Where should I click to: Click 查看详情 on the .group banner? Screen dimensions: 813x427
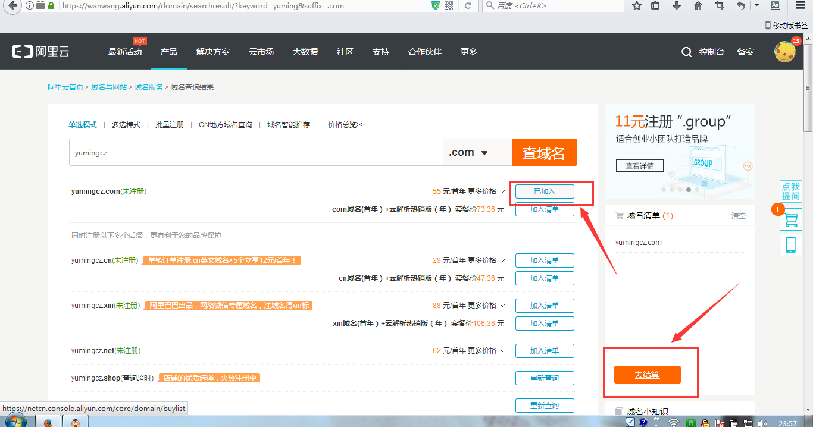[640, 166]
